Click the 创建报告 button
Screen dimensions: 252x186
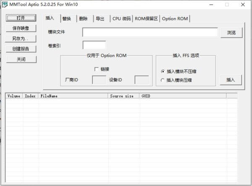pyautogui.click(x=21, y=49)
